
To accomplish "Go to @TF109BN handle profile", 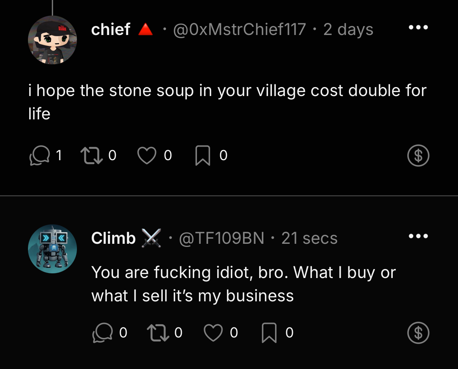I will click(221, 238).
